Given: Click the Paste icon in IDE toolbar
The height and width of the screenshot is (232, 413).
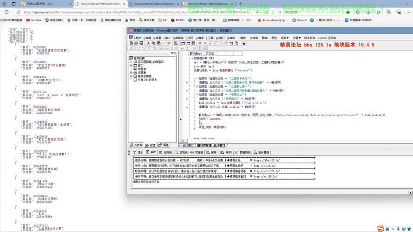Looking at the screenshot, I should (158, 43).
